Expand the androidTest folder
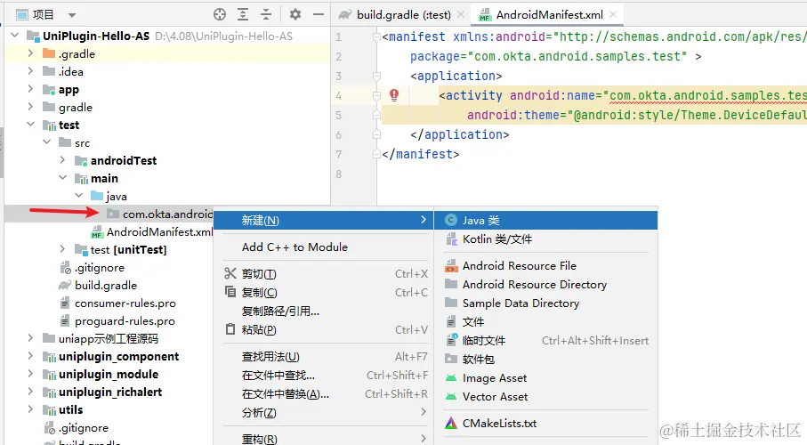Viewport: 807px width, 445px height. [x=63, y=160]
